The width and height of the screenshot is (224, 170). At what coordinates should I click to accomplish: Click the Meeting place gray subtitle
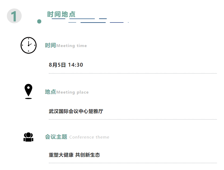pyautogui.click(x=72, y=92)
